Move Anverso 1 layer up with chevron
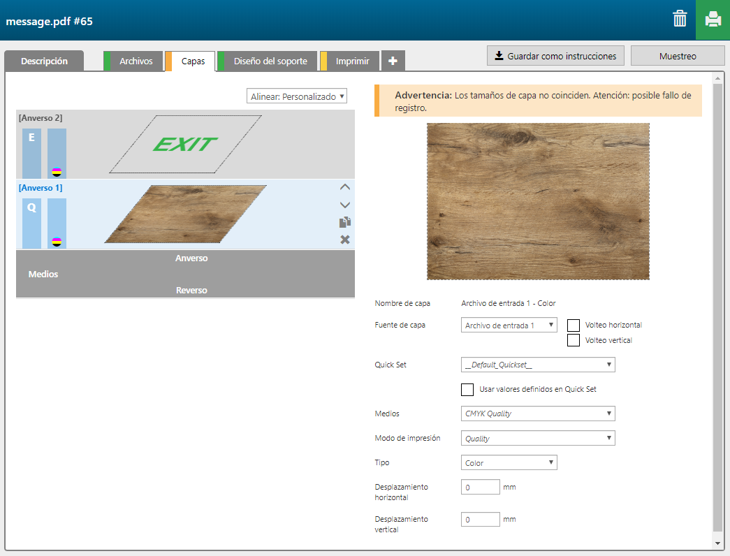The image size is (730, 556). tap(345, 187)
